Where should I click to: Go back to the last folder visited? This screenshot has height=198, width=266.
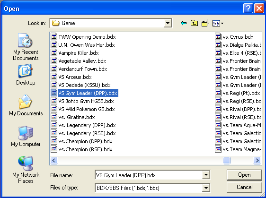[184, 23]
